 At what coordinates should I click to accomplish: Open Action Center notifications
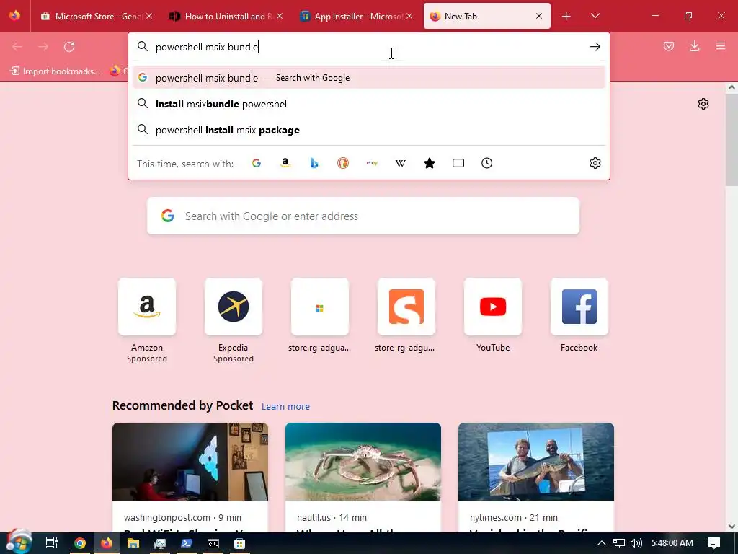(714, 543)
